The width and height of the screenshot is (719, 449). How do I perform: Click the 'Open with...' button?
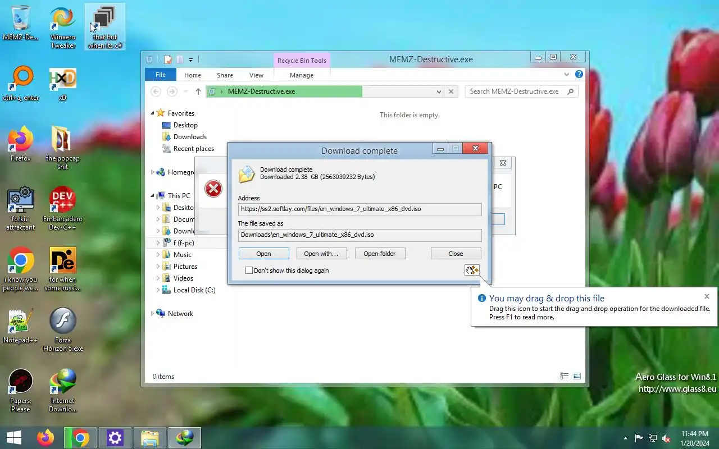(x=321, y=254)
